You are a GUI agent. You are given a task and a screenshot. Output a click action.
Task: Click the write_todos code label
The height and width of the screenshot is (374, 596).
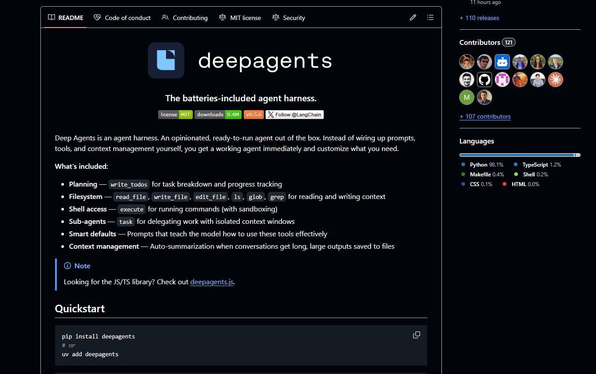[129, 184]
